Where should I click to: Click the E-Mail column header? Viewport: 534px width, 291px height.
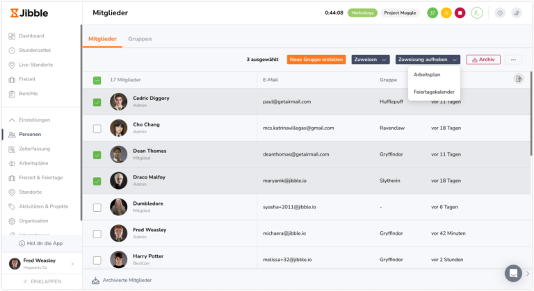(x=270, y=80)
